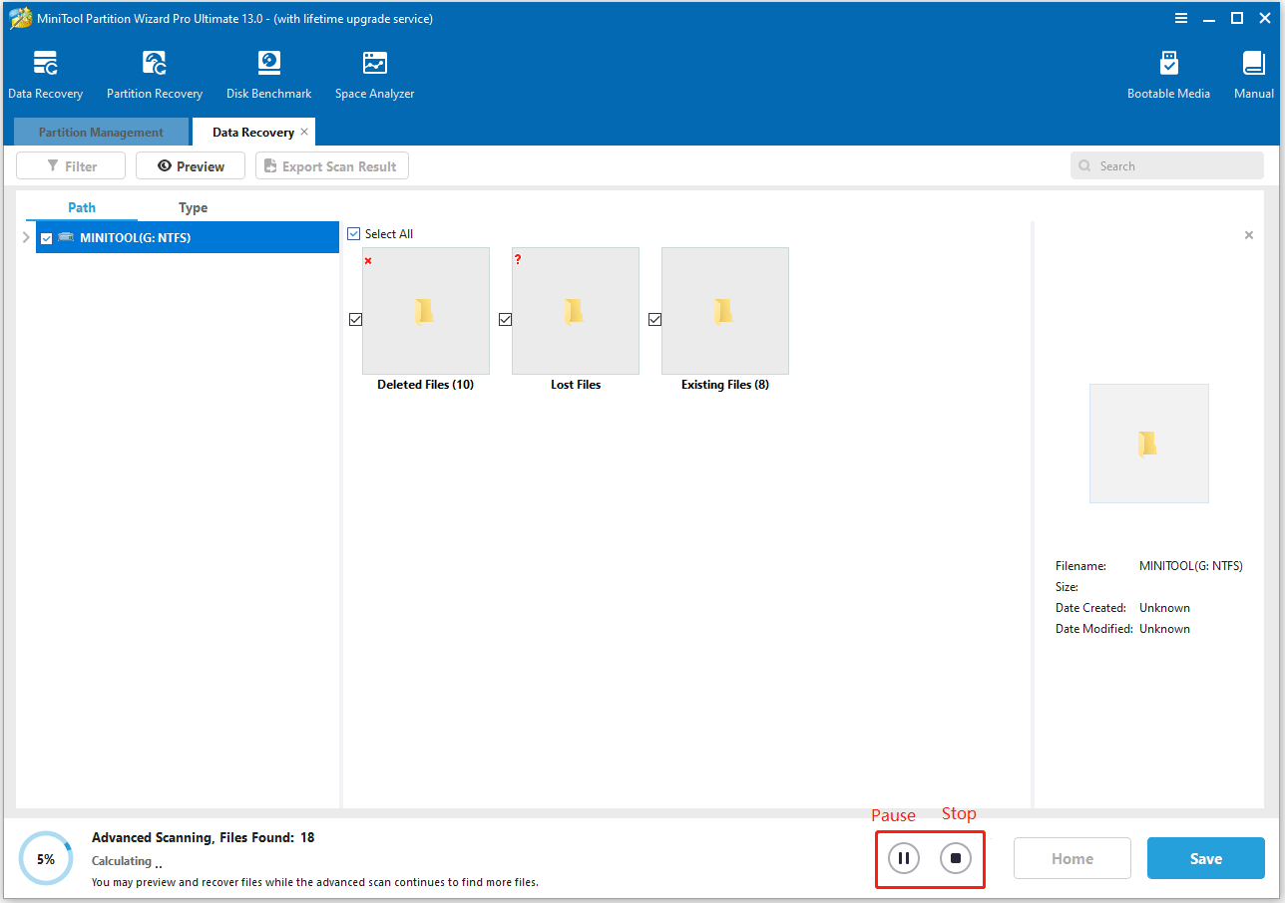
Task: Expand the MINITOOL(G: NTFS) tree node
Action: point(26,238)
